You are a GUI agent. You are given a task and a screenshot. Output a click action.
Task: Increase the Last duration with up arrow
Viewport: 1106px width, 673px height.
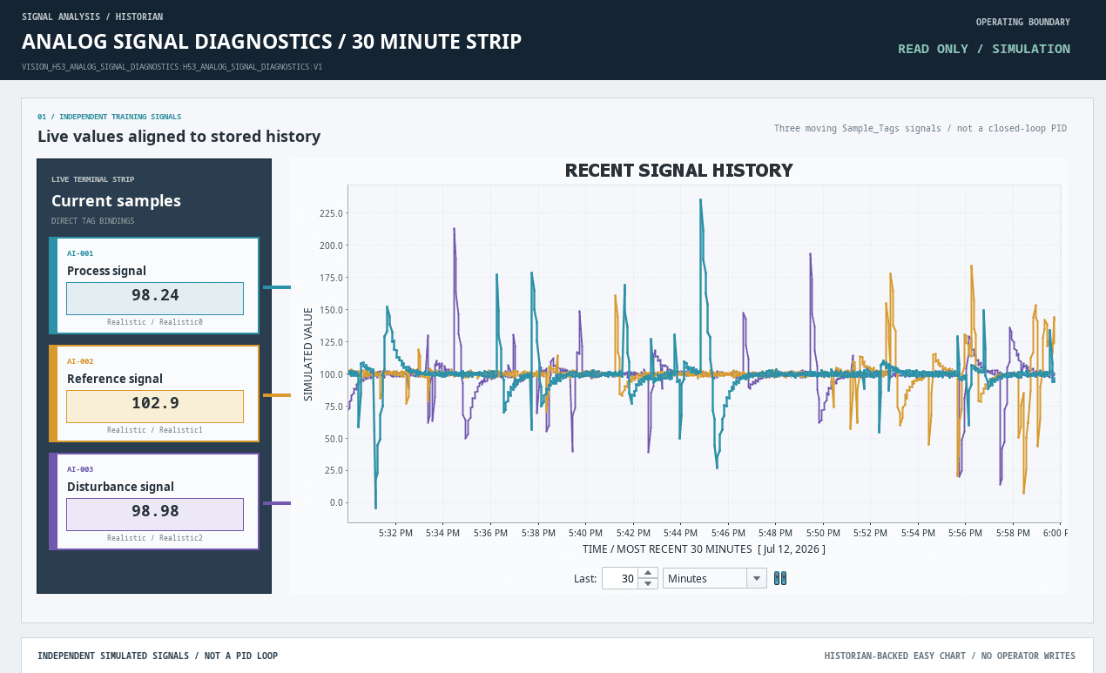click(x=647, y=573)
